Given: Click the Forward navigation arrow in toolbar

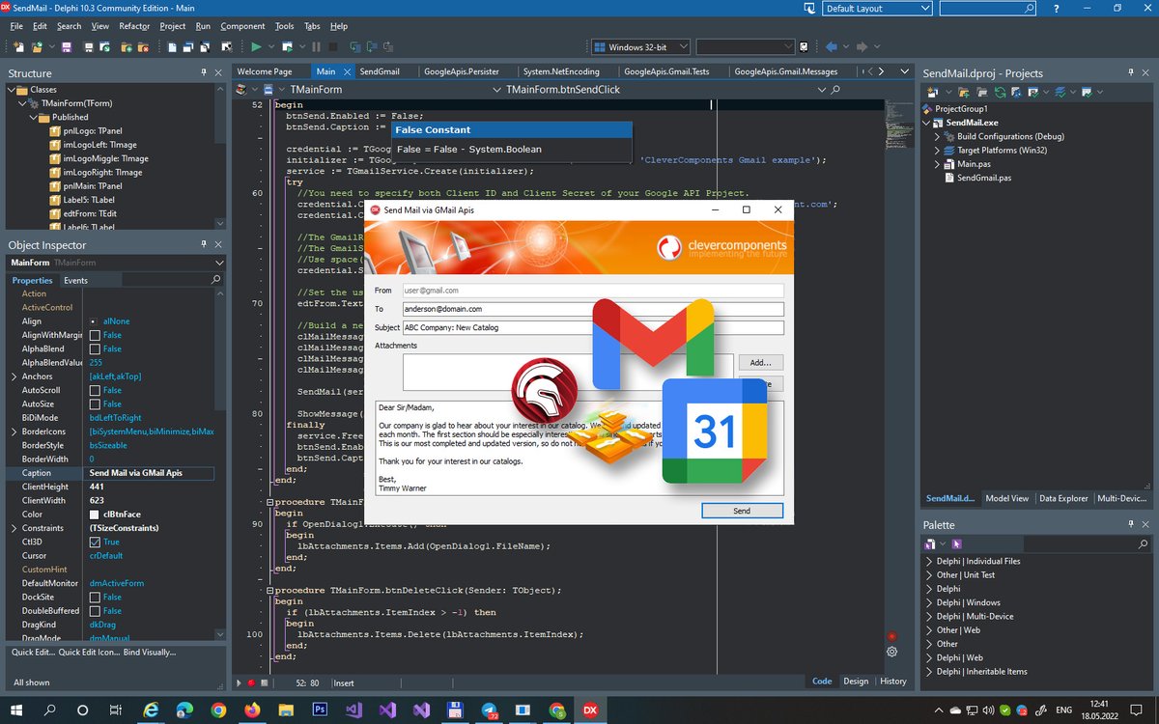Looking at the screenshot, I should [x=862, y=46].
